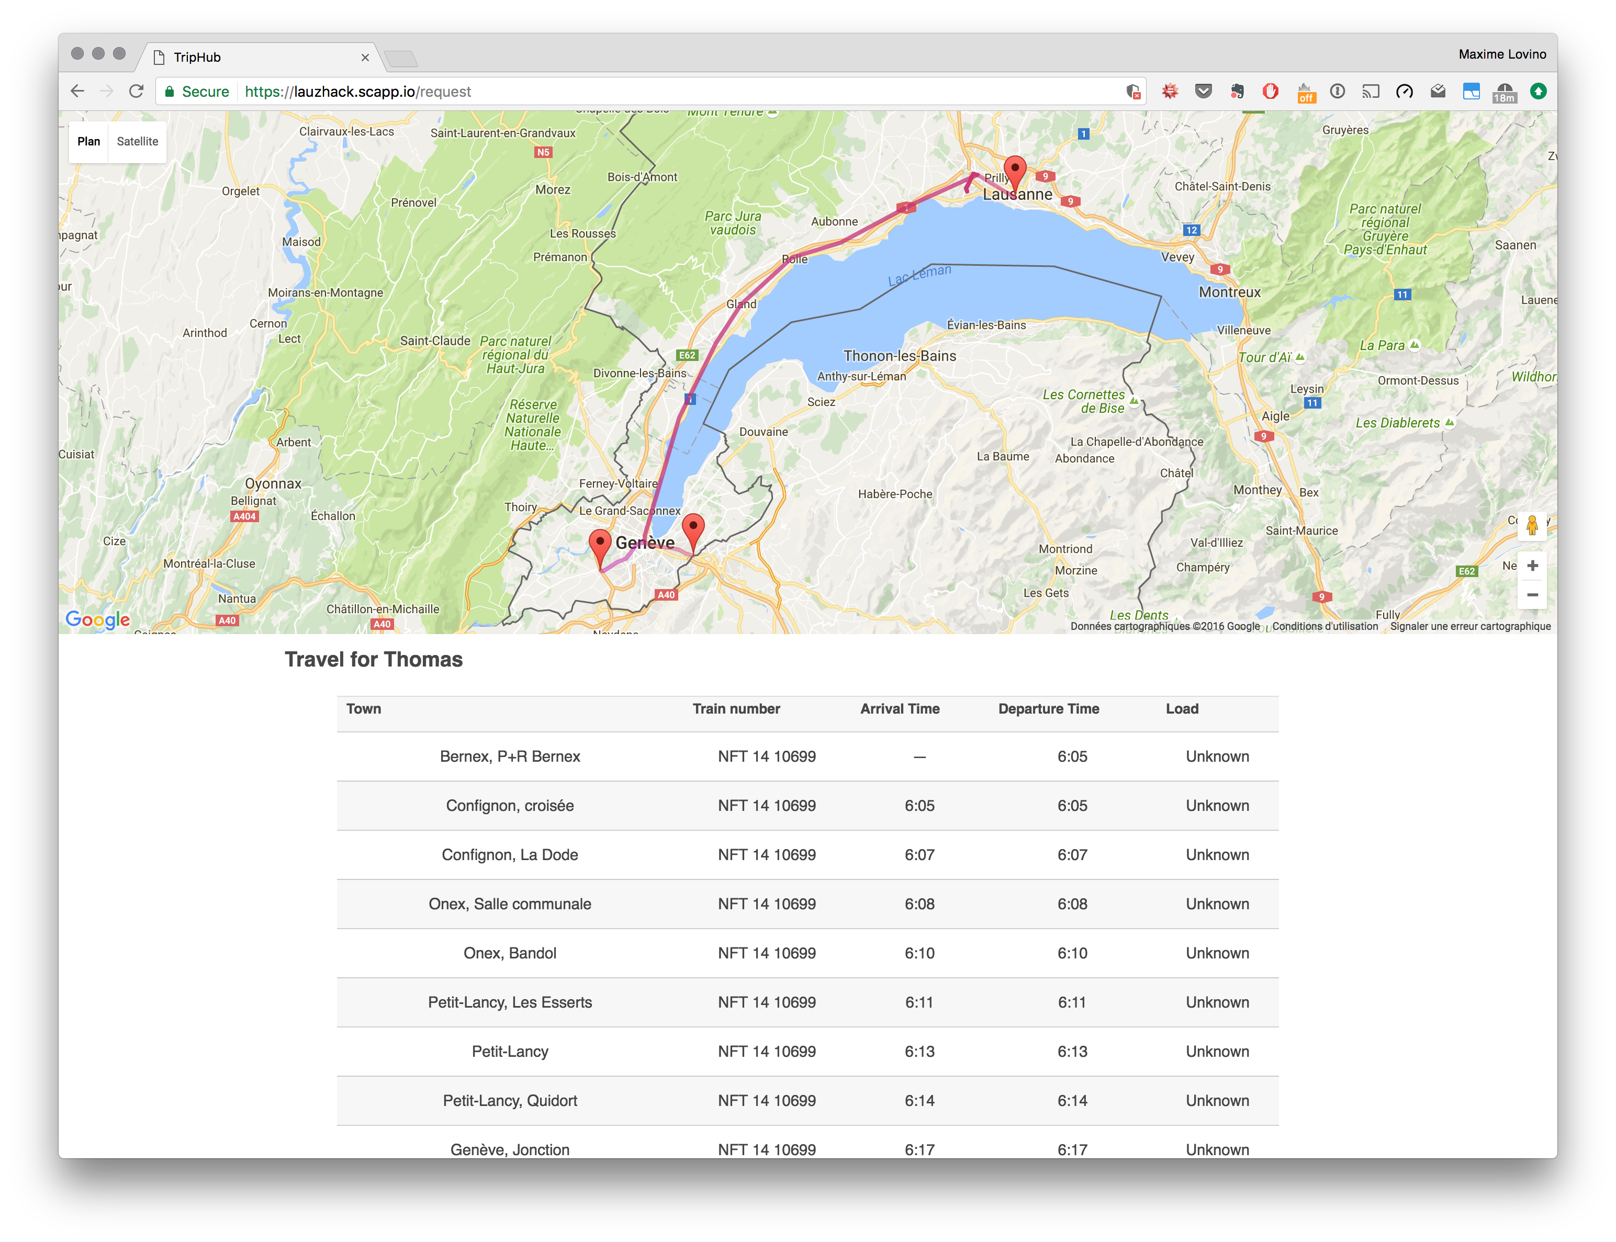Zoom in on the map
The height and width of the screenshot is (1242, 1616).
click(x=1532, y=566)
